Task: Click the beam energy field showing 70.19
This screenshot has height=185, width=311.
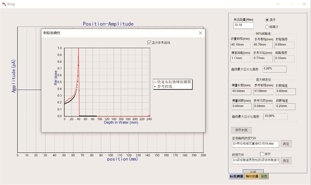Action: (243, 25)
